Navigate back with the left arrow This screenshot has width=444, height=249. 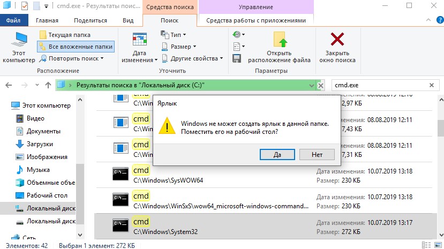coord(9,85)
